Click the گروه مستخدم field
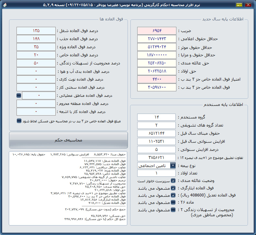The image size is (256, 235). pyautogui.click(x=156, y=117)
